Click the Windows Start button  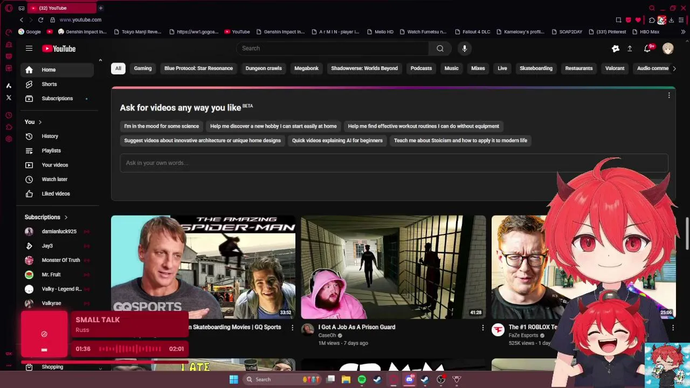(233, 379)
